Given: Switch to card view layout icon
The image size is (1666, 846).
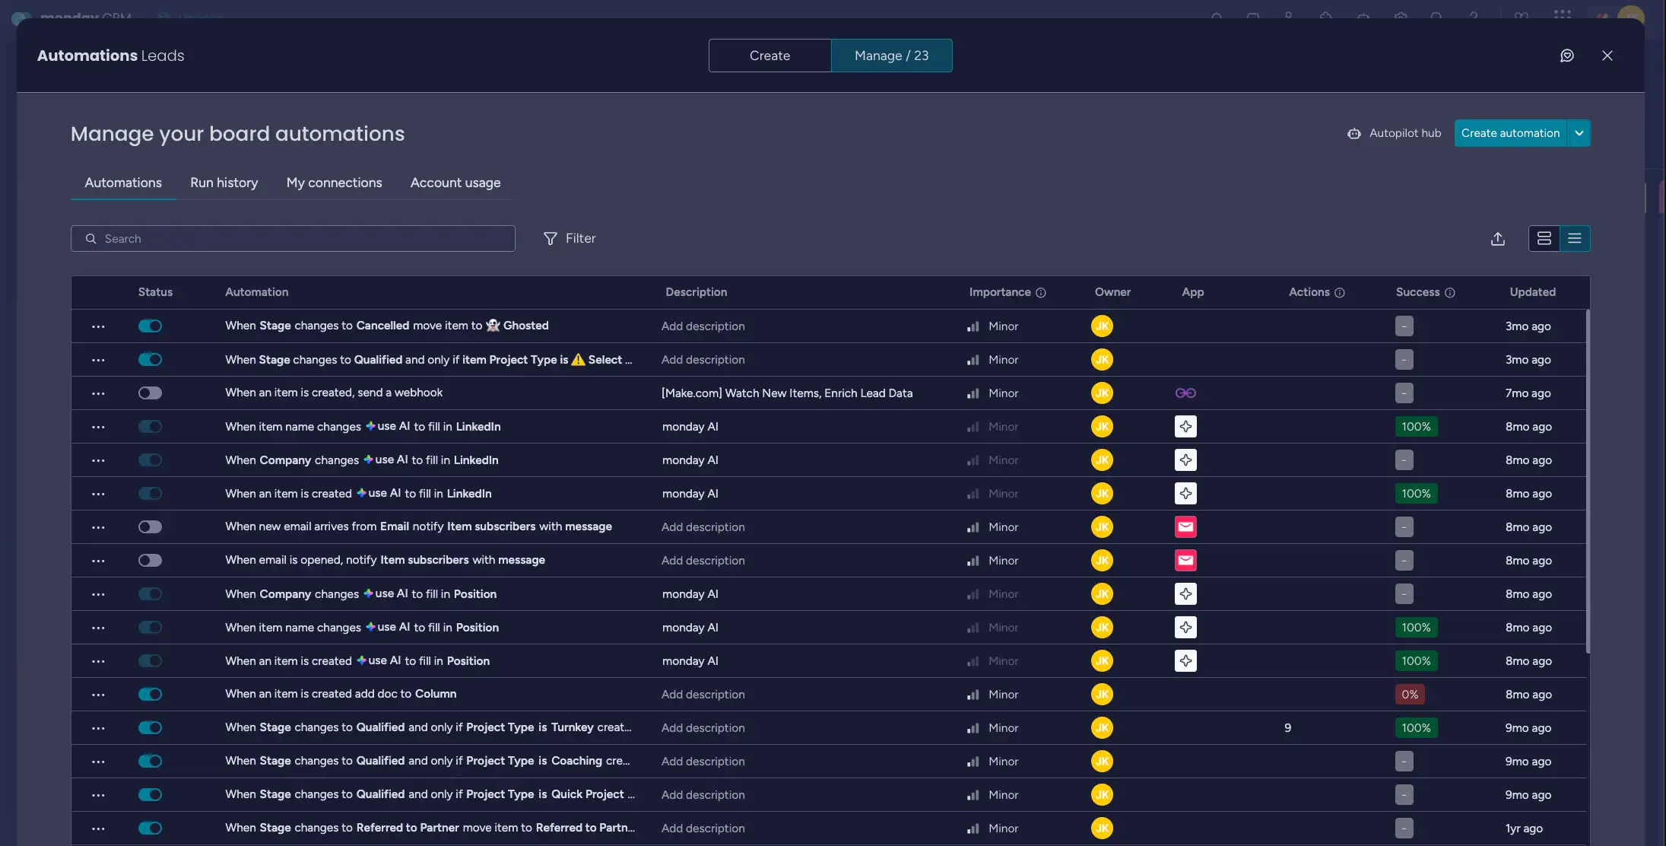Looking at the screenshot, I should point(1544,239).
